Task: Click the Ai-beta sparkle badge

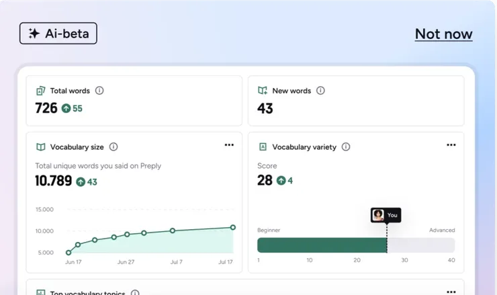Action: [58, 34]
